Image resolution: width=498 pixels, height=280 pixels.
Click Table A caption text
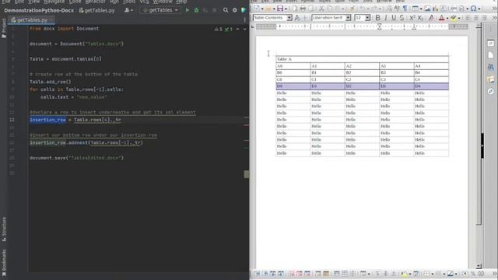coord(284,59)
